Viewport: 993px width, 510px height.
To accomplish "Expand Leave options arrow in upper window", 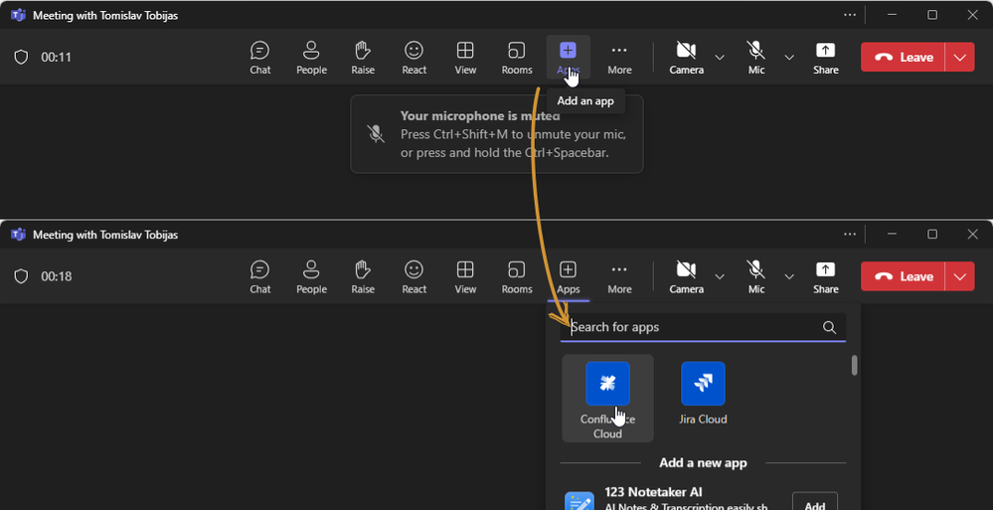I will [x=960, y=57].
